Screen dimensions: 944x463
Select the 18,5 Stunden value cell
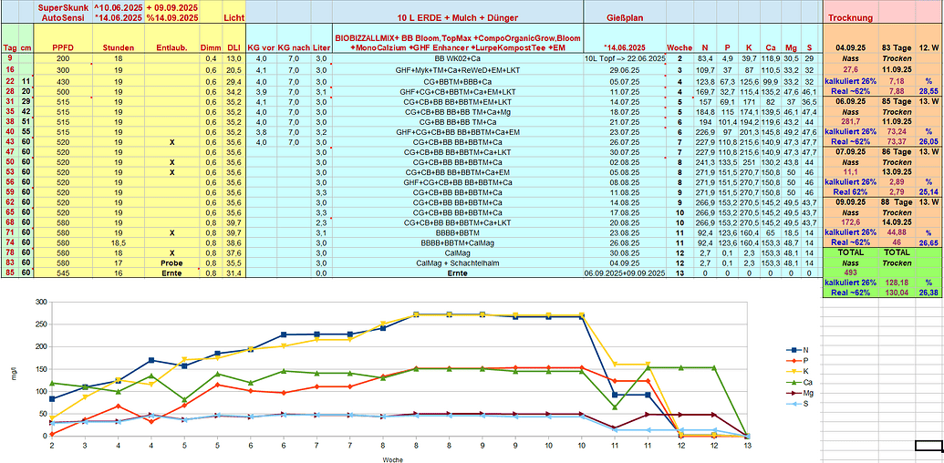118,242
